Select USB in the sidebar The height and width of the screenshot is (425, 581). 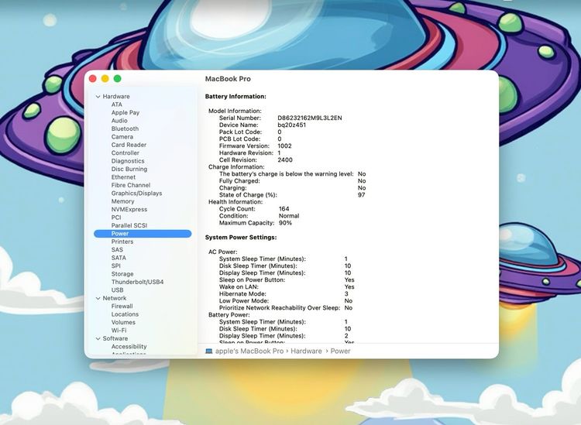pyautogui.click(x=117, y=290)
